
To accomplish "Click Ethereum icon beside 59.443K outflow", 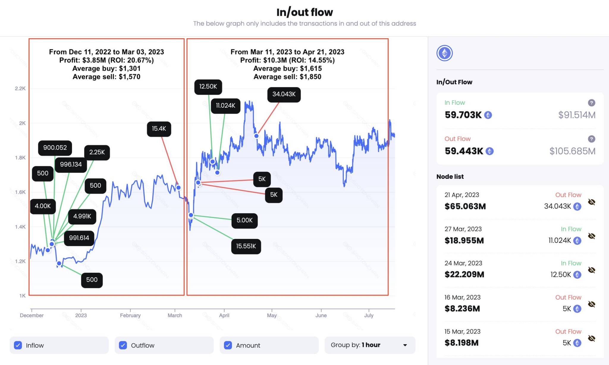I will pos(489,151).
